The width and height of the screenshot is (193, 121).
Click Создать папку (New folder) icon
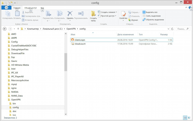click(x=93, y=14)
